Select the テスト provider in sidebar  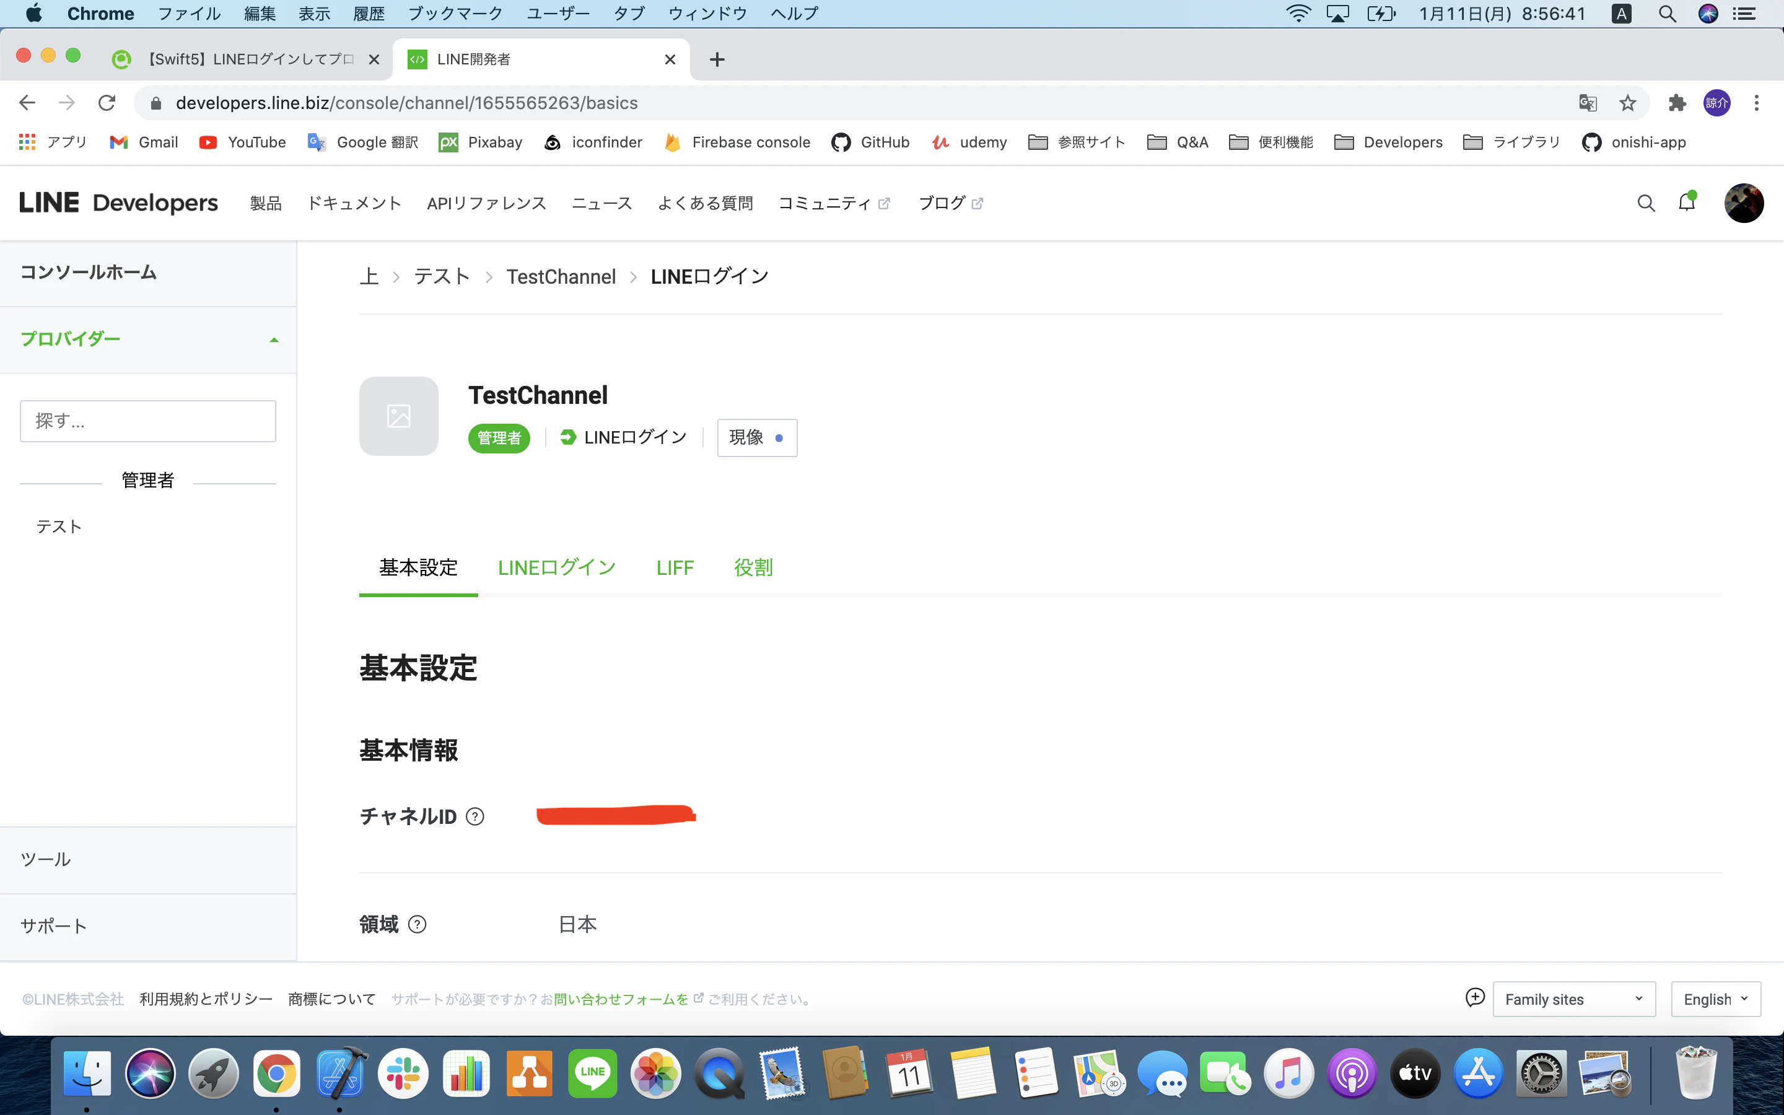tap(59, 527)
